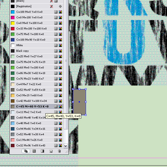Click the Show All Swatches button
Image resolution: width=167 pixels, height=167 pixels.
(26, 151)
